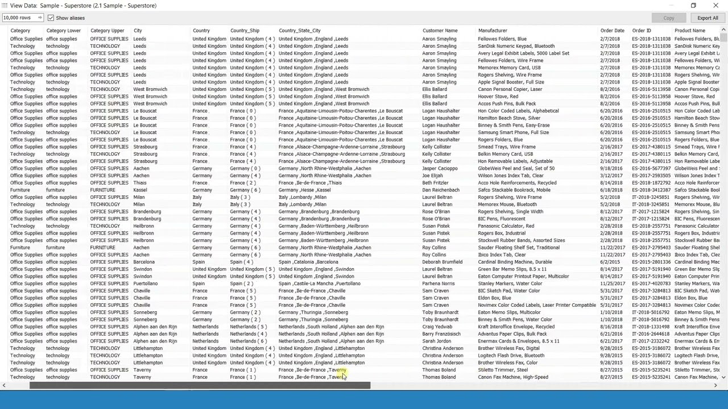This screenshot has width=728, height=409.
Task: Click Order ID ES-2016-5677397
Action: [651, 169]
